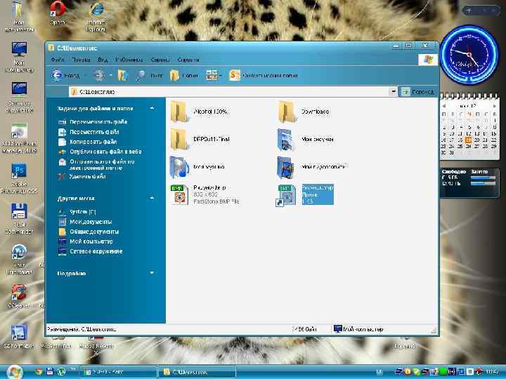Open the Файл menu
The height and width of the screenshot is (379, 506).
tap(58, 60)
